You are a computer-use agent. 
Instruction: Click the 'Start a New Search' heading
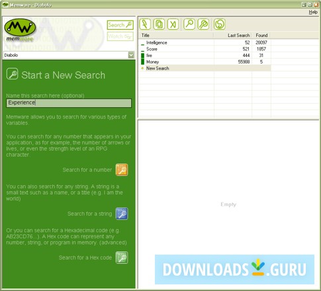[x=63, y=75]
